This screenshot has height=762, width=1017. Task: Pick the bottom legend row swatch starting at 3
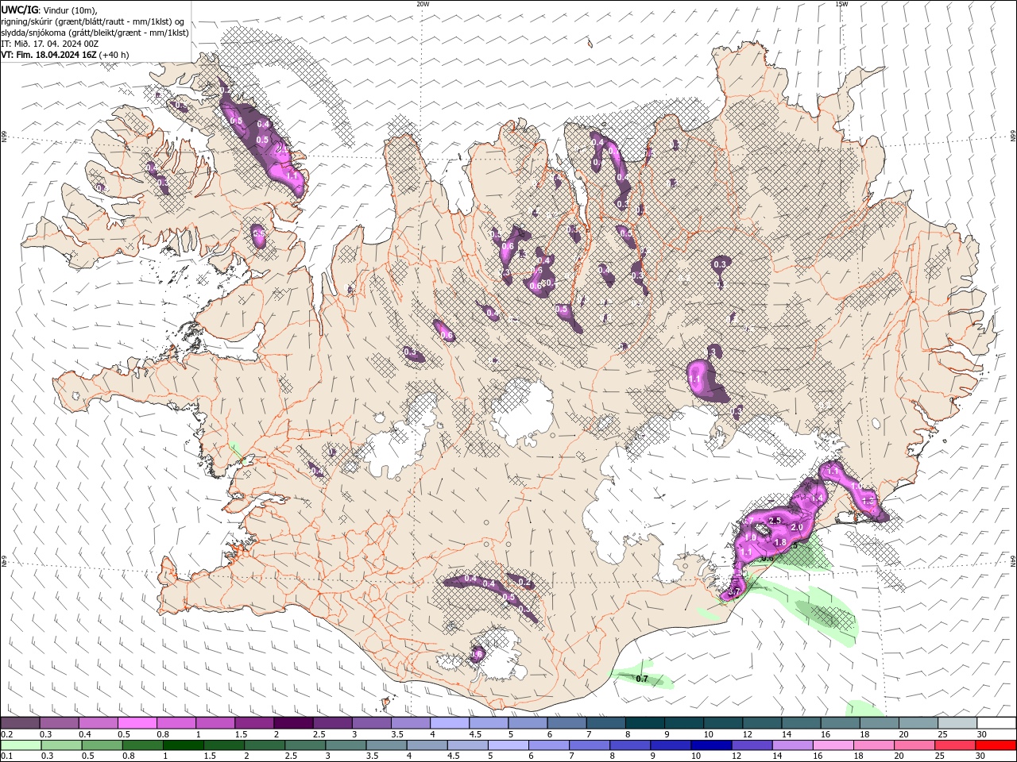pos(346,745)
